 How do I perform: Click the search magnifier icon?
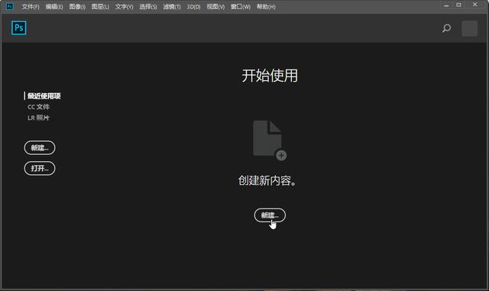[x=446, y=28]
